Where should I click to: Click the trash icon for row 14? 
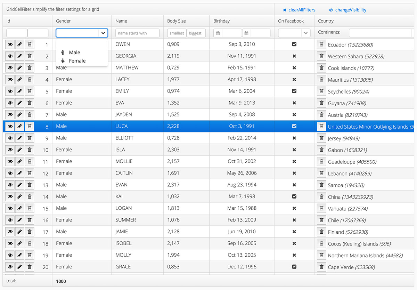(30, 196)
